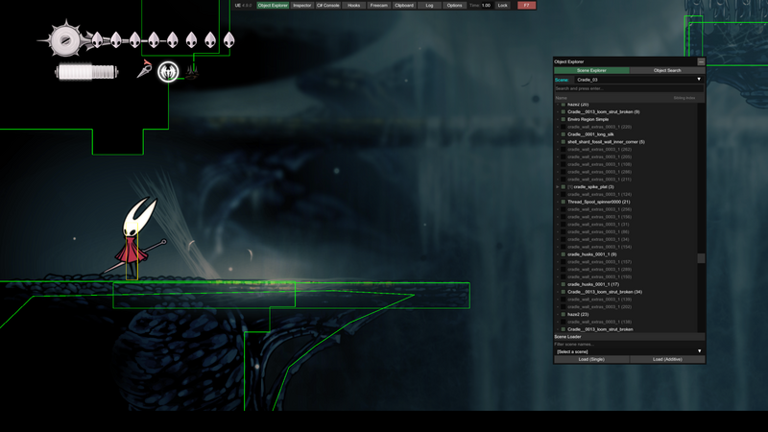
Task: Click the circled crest icon in HUD
Action: (x=168, y=71)
